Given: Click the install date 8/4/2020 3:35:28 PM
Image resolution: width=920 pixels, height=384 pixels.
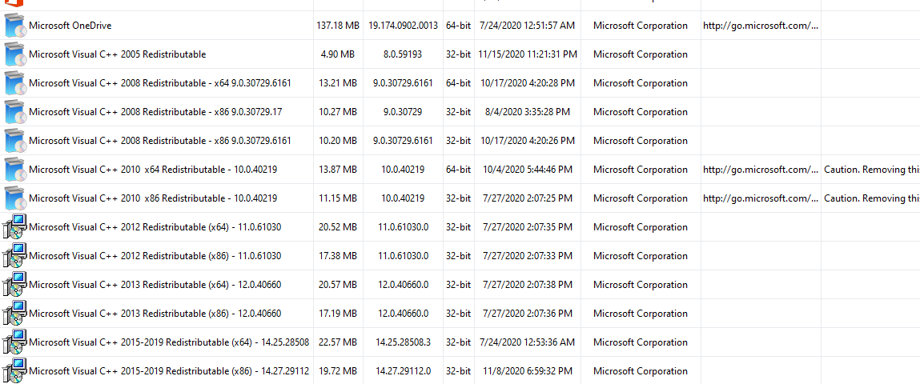Looking at the screenshot, I should coord(527,112).
